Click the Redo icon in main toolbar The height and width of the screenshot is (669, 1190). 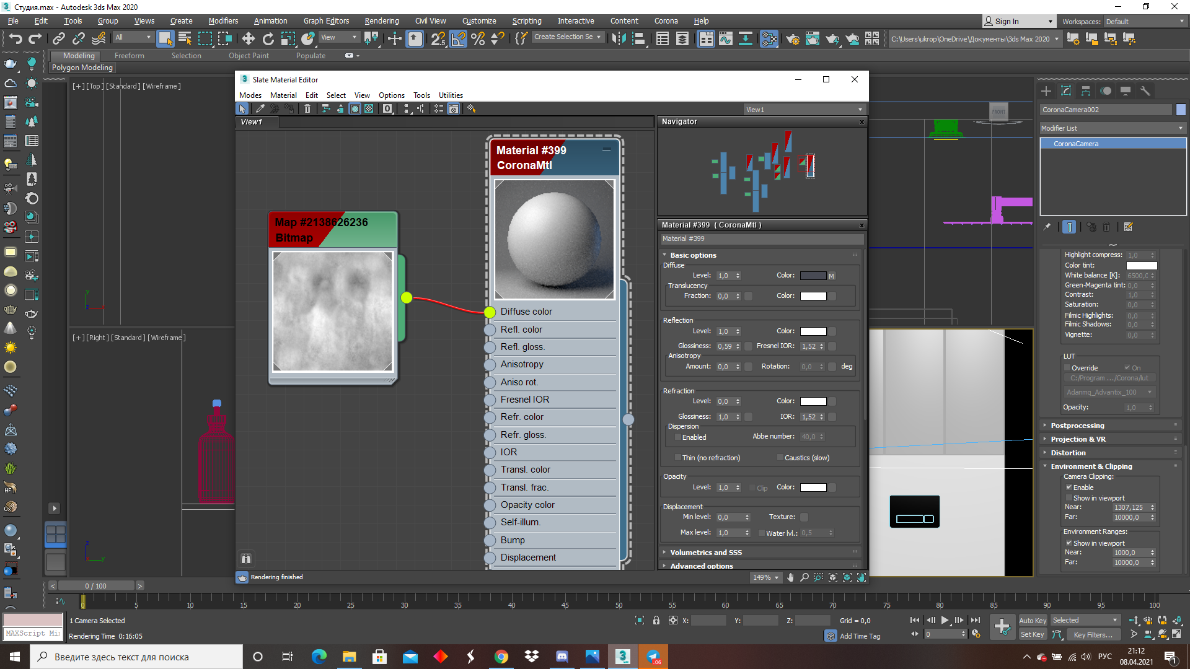pos(35,38)
